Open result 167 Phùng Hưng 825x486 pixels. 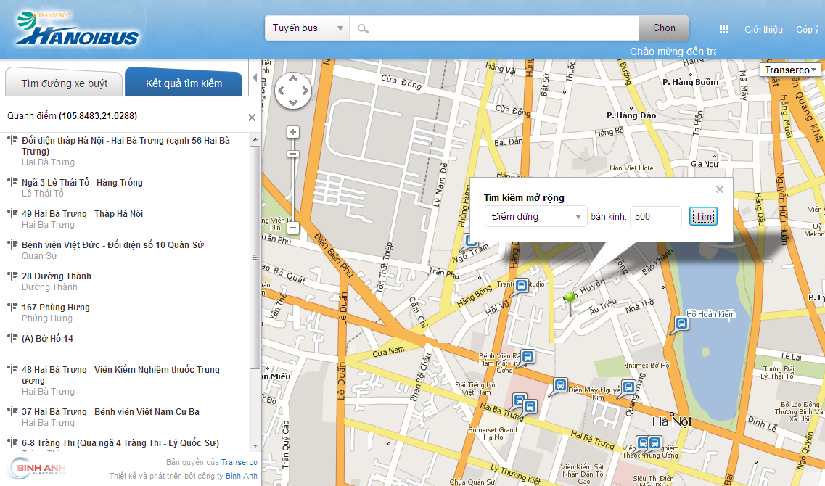56,307
